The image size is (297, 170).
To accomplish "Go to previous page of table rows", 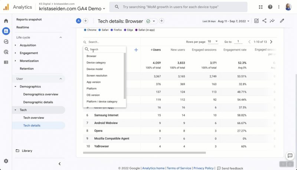I will [249, 42].
